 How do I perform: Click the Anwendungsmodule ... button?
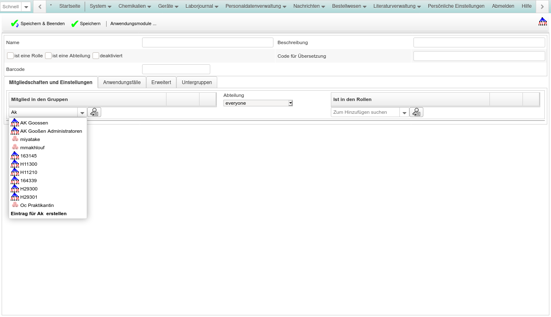pyautogui.click(x=133, y=24)
